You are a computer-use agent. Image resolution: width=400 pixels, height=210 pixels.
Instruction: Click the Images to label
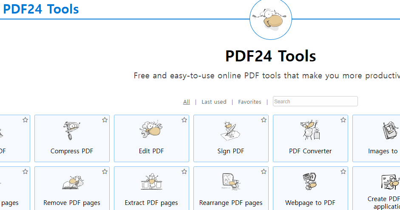[x=383, y=151]
